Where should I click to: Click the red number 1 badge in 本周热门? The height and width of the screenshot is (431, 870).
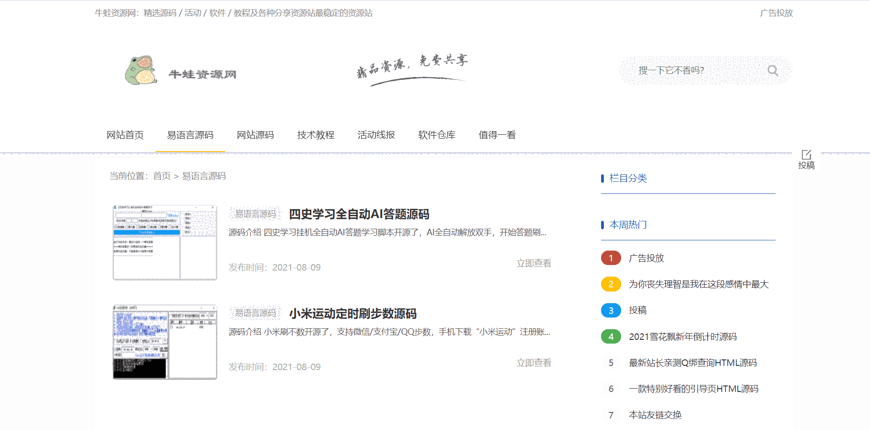click(x=611, y=258)
